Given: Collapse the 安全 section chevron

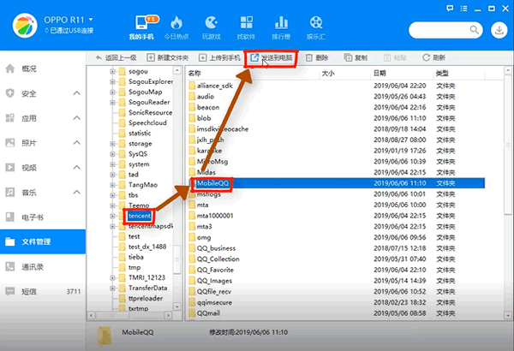Looking at the screenshot, I should point(77,93).
